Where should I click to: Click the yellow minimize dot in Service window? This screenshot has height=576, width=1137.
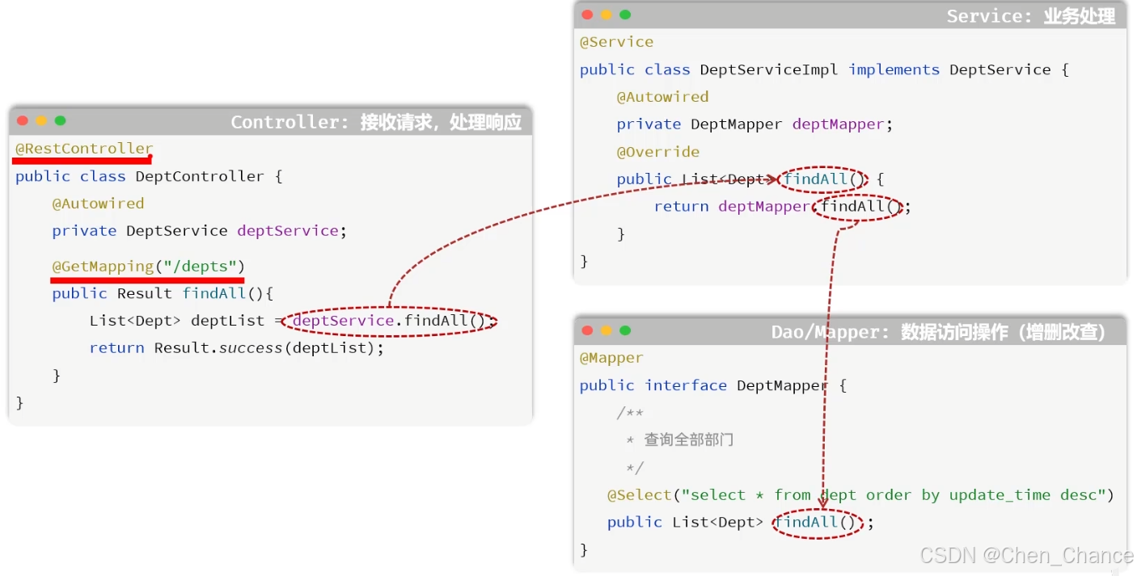[606, 15]
